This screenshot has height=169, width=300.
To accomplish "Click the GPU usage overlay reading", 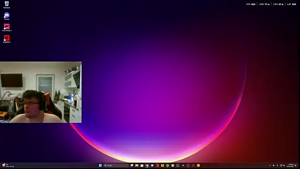I will pyautogui.click(x=264, y=4).
